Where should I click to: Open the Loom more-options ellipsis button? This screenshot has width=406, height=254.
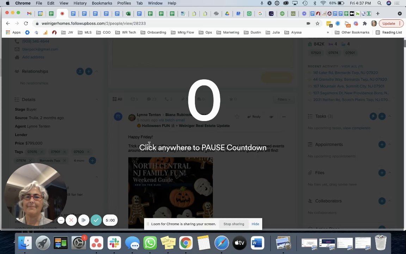(x=61, y=220)
